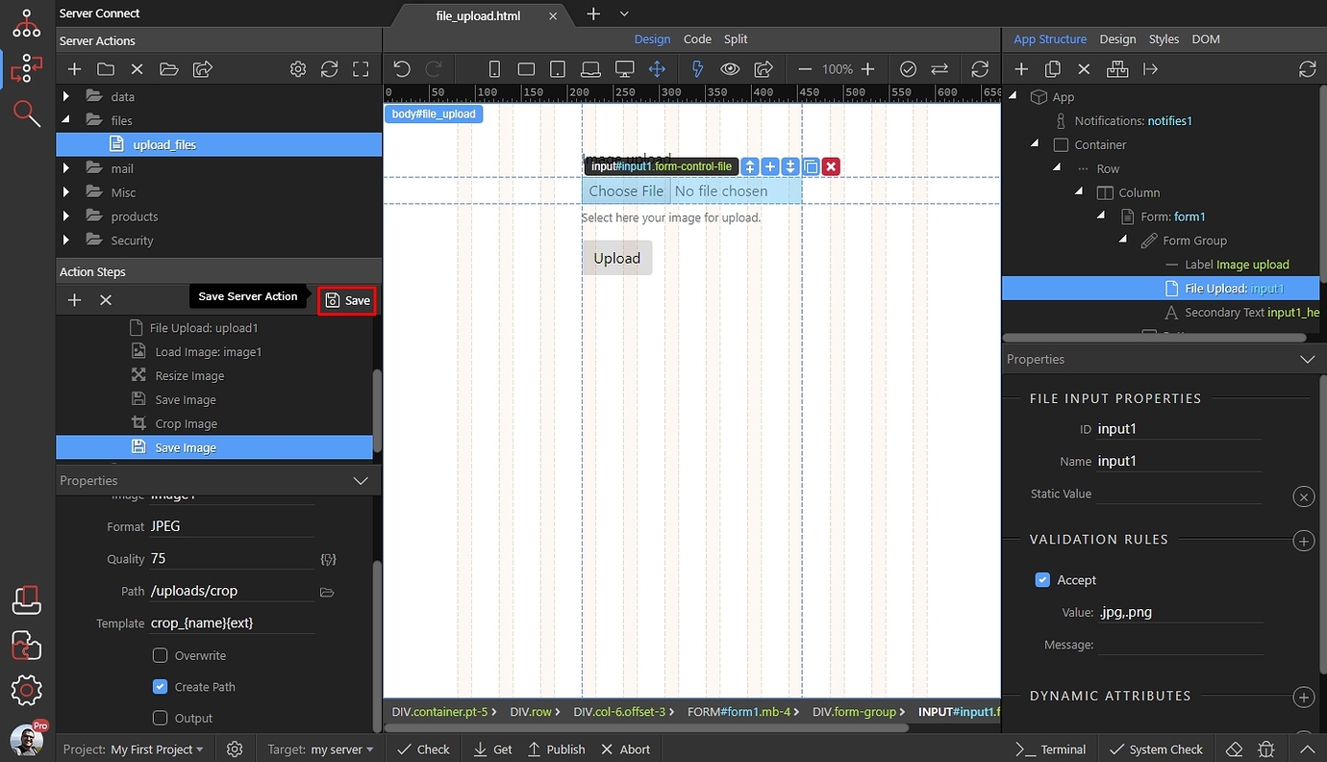The image size is (1327, 762).
Task: Click the Template field crop_{name}{ext}
Action: [x=232, y=623]
